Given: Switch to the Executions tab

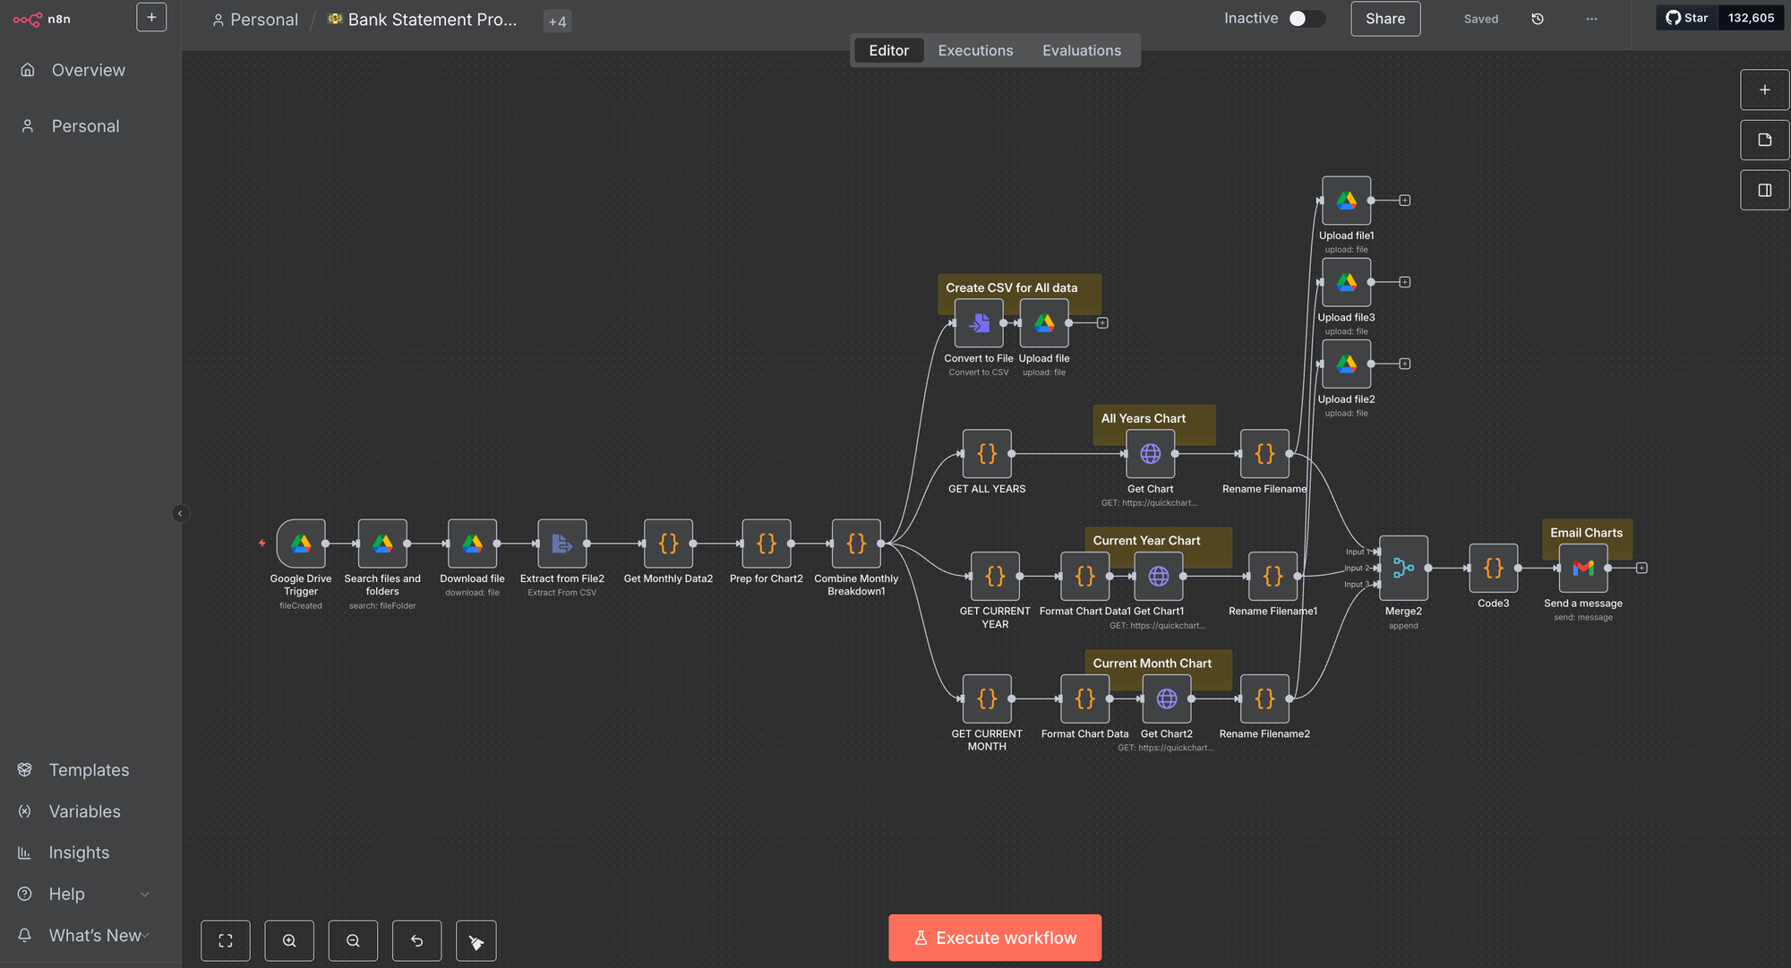Looking at the screenshot, I should pos(975,50).
